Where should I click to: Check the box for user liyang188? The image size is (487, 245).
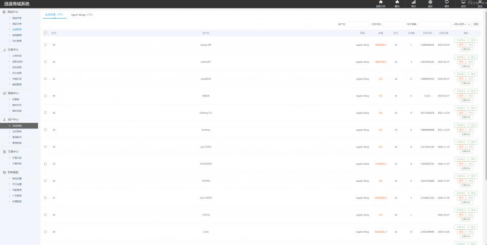point(45,45)
